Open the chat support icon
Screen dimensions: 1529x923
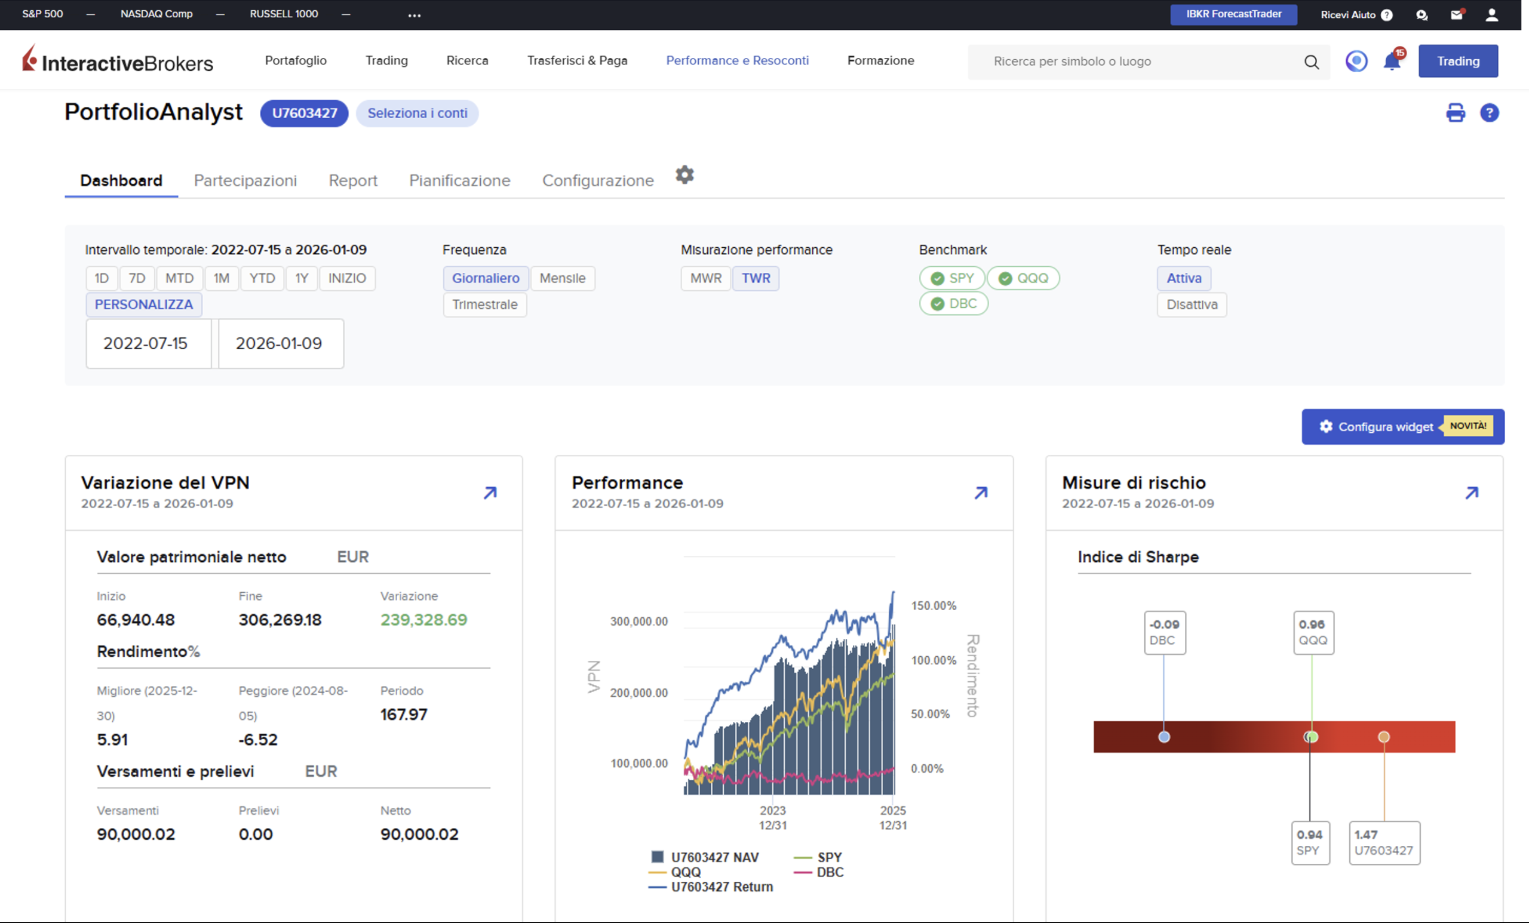(1421, 15)
